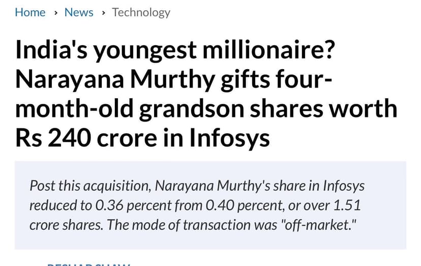Image resolution: width=421 pixels, height=266 pixels.
Task: Select the Technology breadcrumb item
Action: 141,12
